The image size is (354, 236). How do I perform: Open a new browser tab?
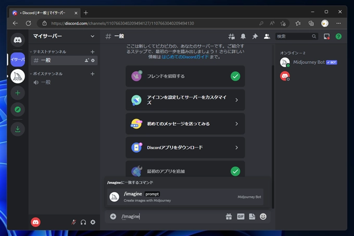(x=86, y=13)
